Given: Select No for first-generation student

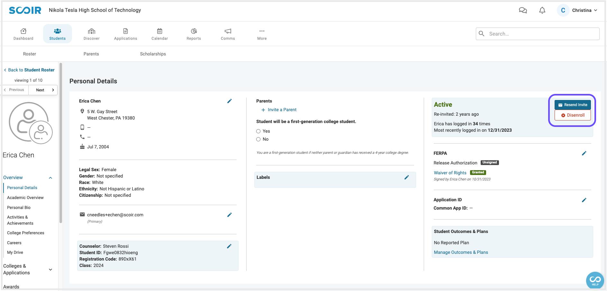Looking at the screenshot, I should tap(258, 139).
